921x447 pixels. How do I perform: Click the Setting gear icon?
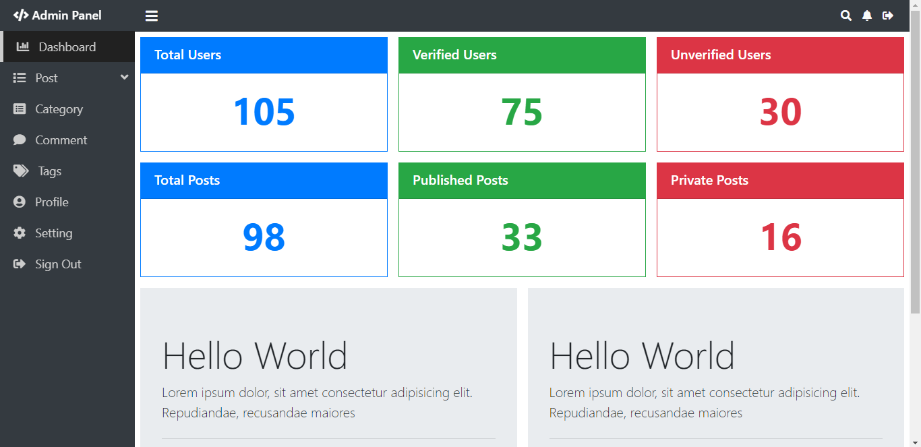pos(20,233)
